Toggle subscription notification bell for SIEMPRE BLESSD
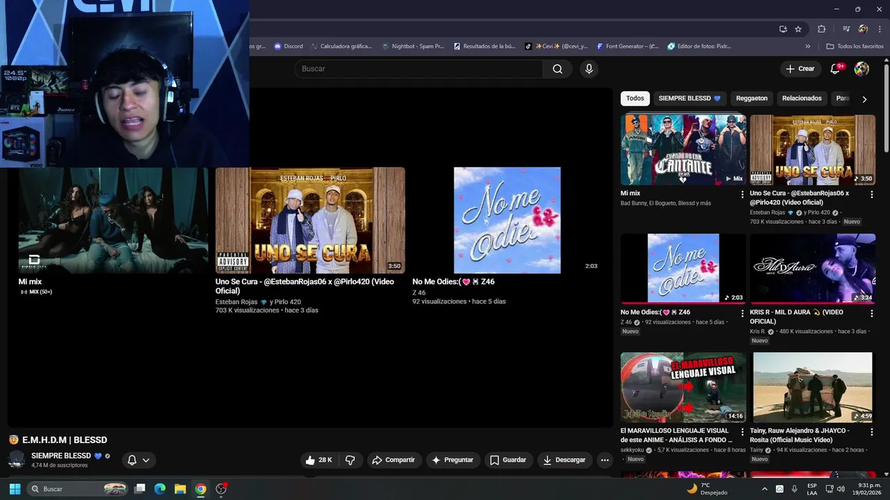Image resolution: width=890 pixels, height=500 pixels. tap(131, 460)
